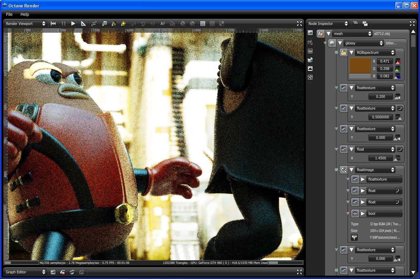Open the Graph Editor panel type dropdown
This screenshot has width=420, height=279.
(26, 272)
